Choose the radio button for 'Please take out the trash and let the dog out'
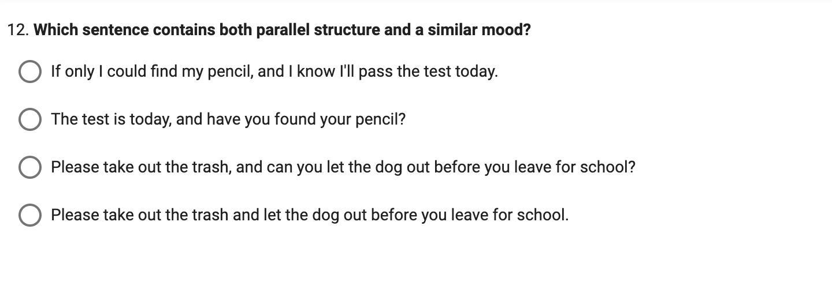 30,215
